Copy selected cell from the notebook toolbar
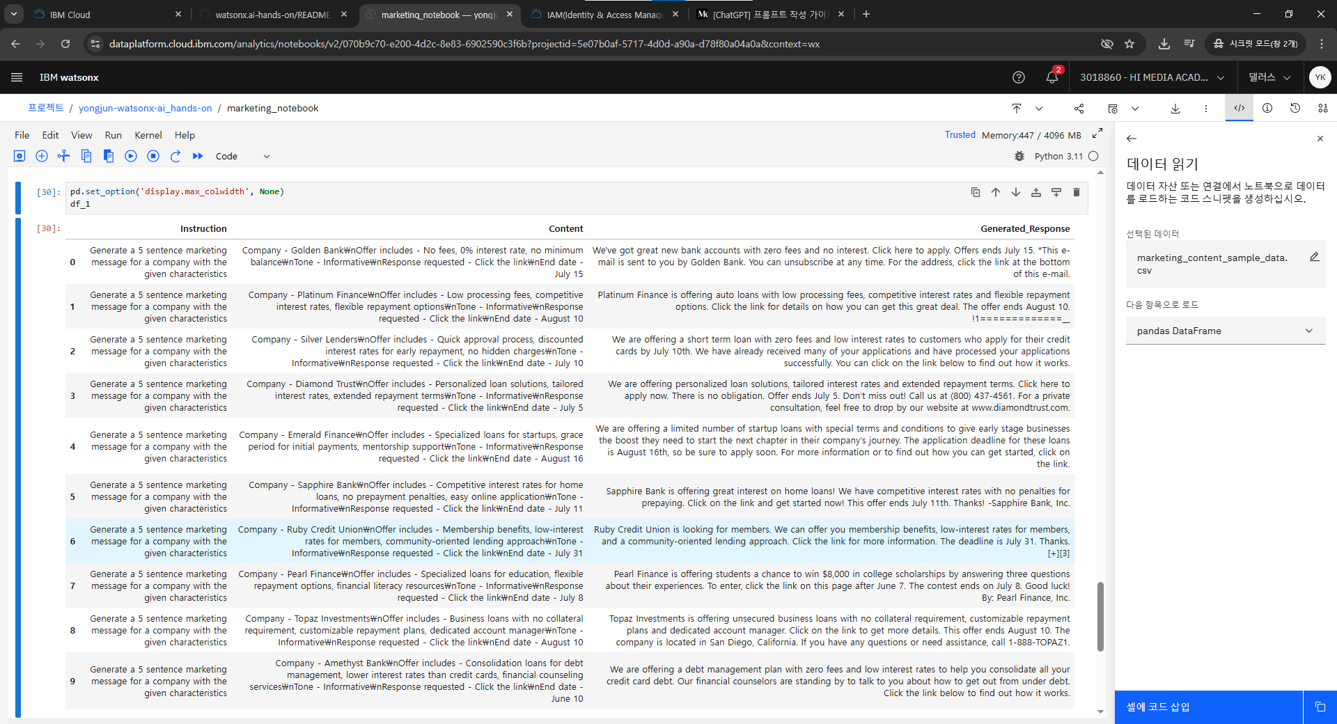Screen dimensions: 1337x724 86,156
